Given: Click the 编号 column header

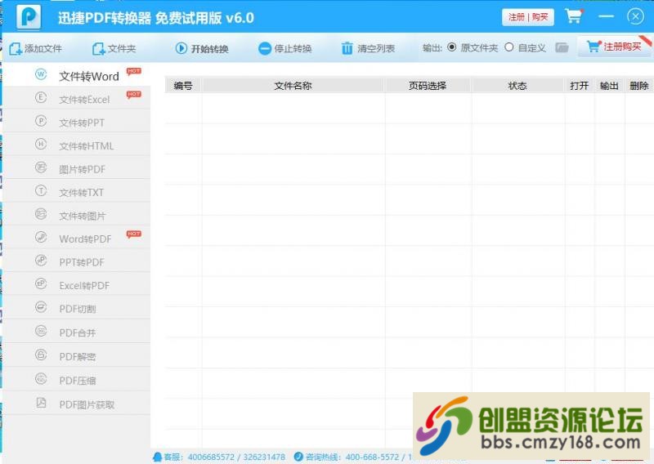Looking at the screenshot, I should click(x=183, y=86).
